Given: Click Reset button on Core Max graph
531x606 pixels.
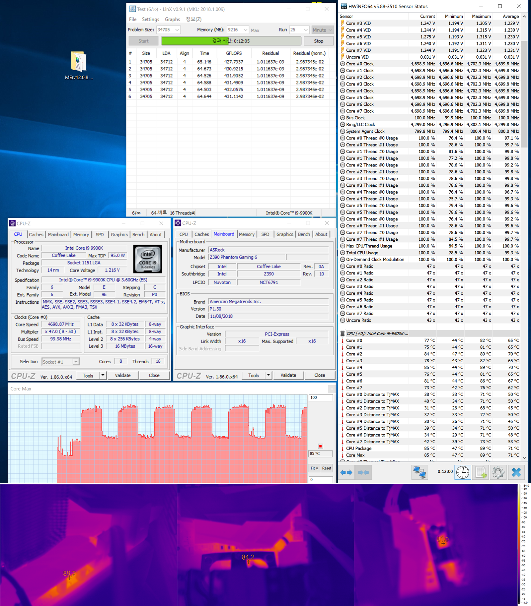Looking at the screenshot, I should coord(327,468).
